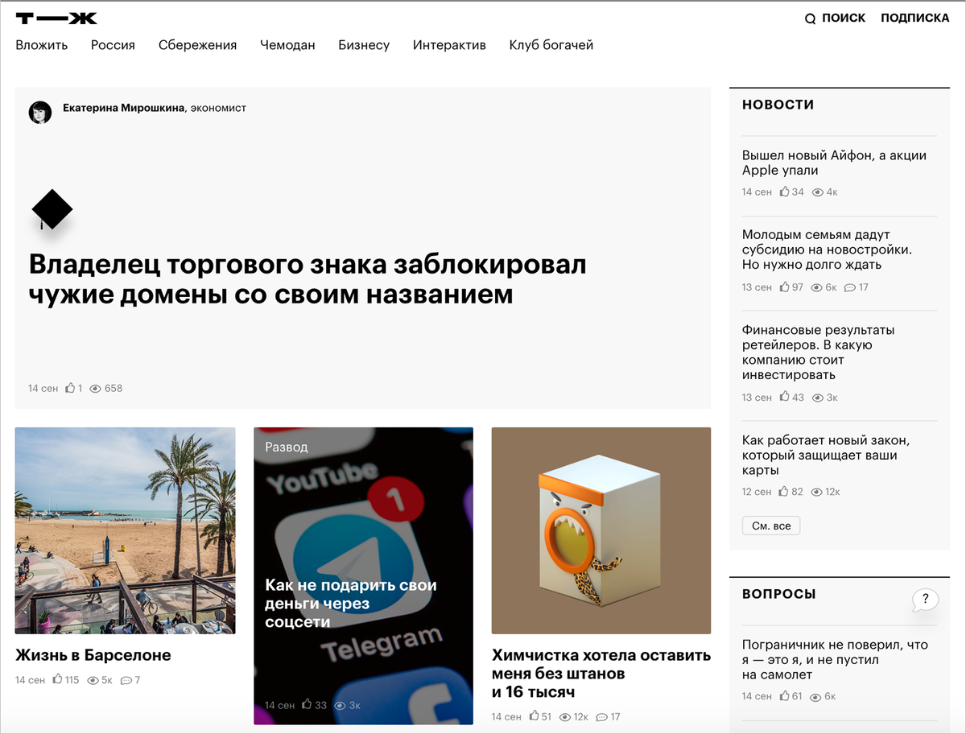The height and width of the screenshot is (734, 966).
Task: Switch to the Бизнесу section
Action: click(x=364, y=45)
